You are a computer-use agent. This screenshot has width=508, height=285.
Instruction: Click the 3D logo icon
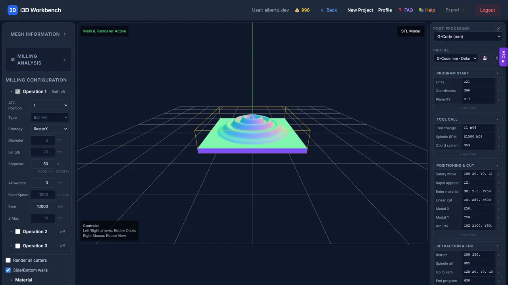pyautogui.click(x=13, y=10)
